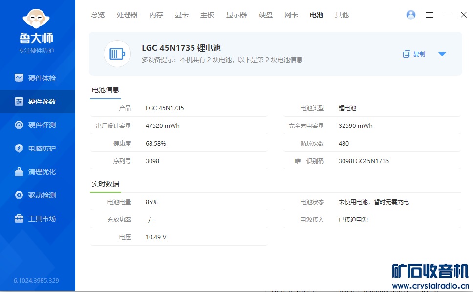Select 硬件参数 sidebar icon
473x292 pixels.
[19, 102]
